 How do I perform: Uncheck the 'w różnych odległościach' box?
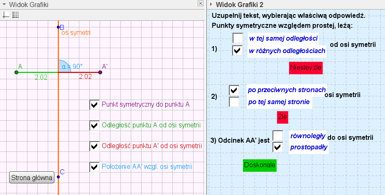[238, 51]
